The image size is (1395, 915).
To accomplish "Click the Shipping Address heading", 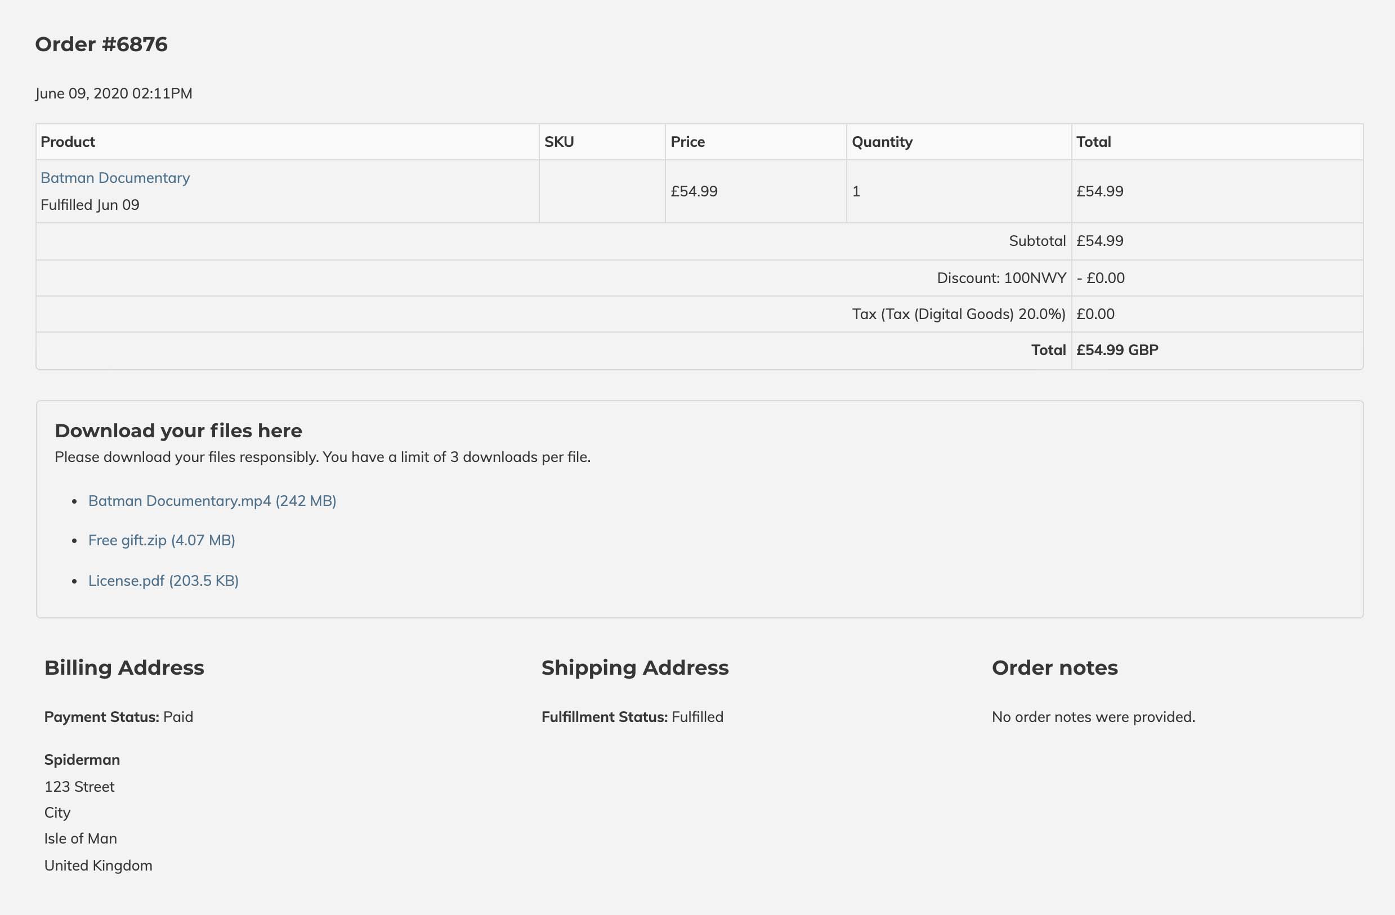I will coord(635,668).
